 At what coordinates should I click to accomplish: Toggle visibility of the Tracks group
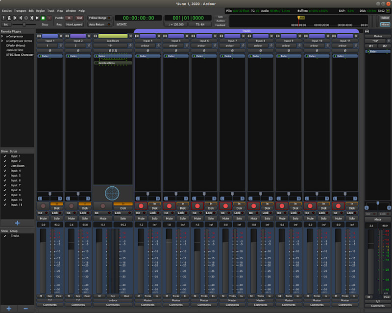tap(5, 236)
